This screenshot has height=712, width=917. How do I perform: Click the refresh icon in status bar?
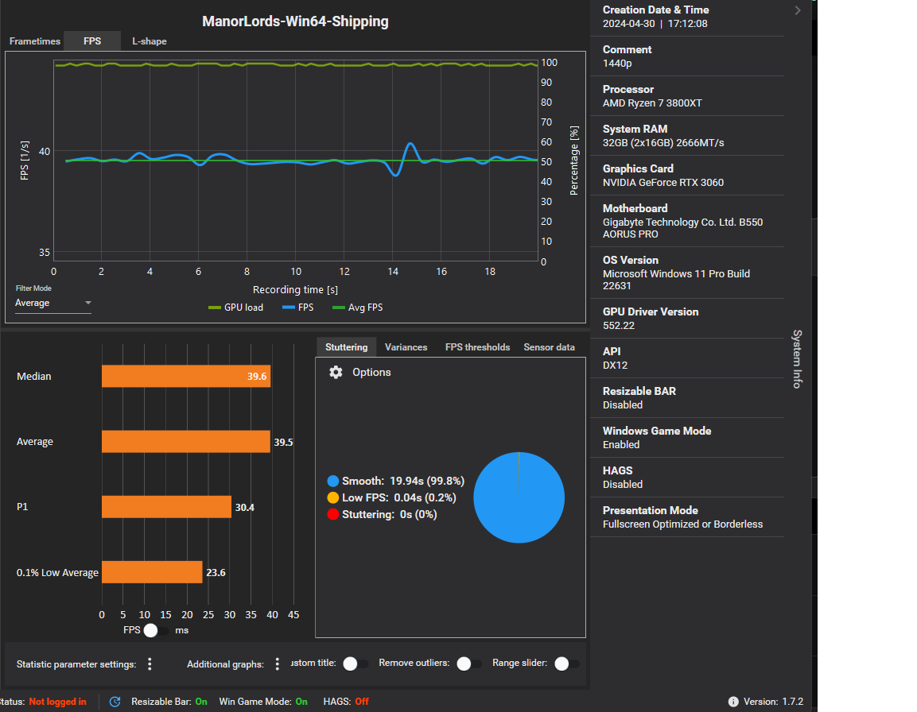[115, 702]
